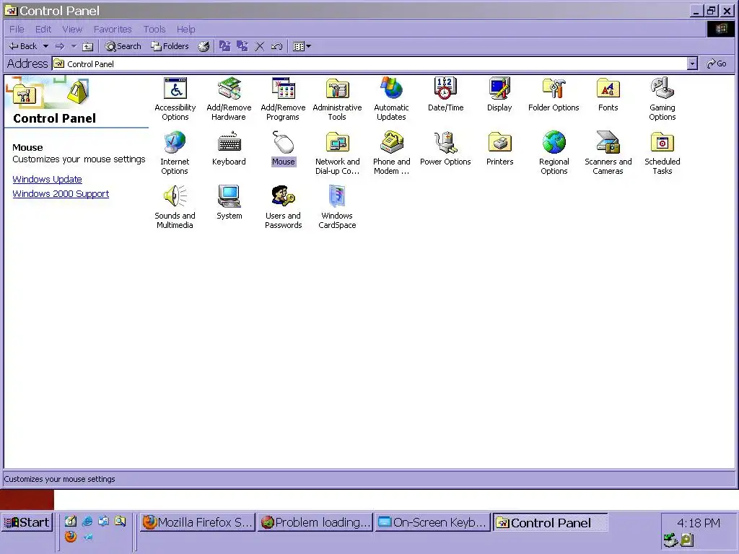Open Sounds and Multimedia icon

175,196
